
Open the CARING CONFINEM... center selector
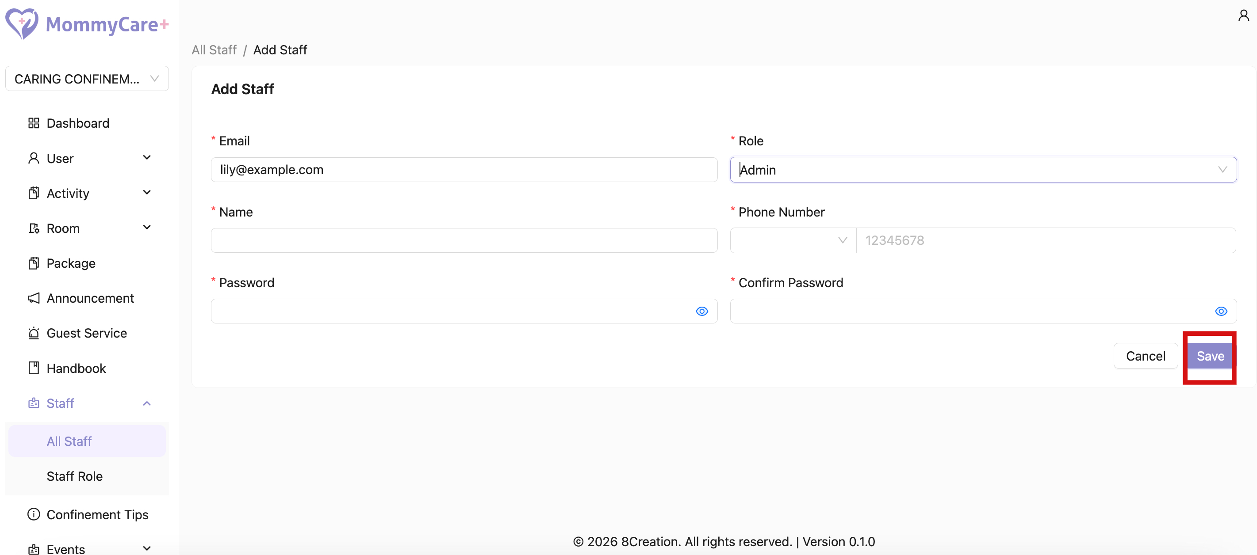pos(87,79)
